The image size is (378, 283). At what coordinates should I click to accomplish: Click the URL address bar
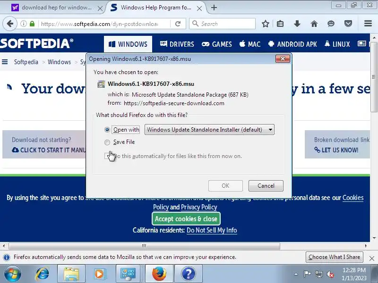coord(99,24)
